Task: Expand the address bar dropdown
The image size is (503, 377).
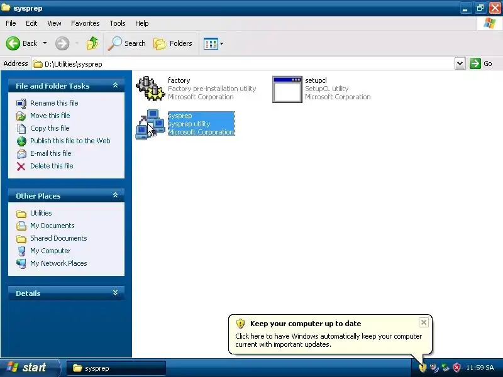Action: [460, 63]
